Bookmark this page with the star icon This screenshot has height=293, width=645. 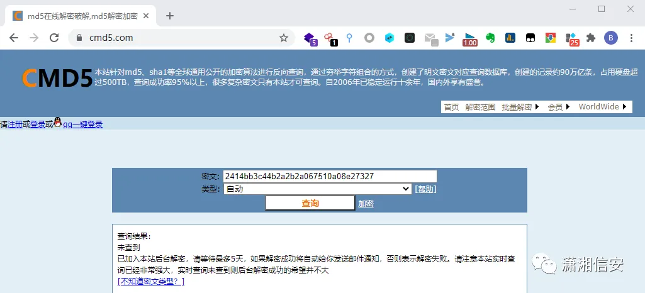(284, 38)
